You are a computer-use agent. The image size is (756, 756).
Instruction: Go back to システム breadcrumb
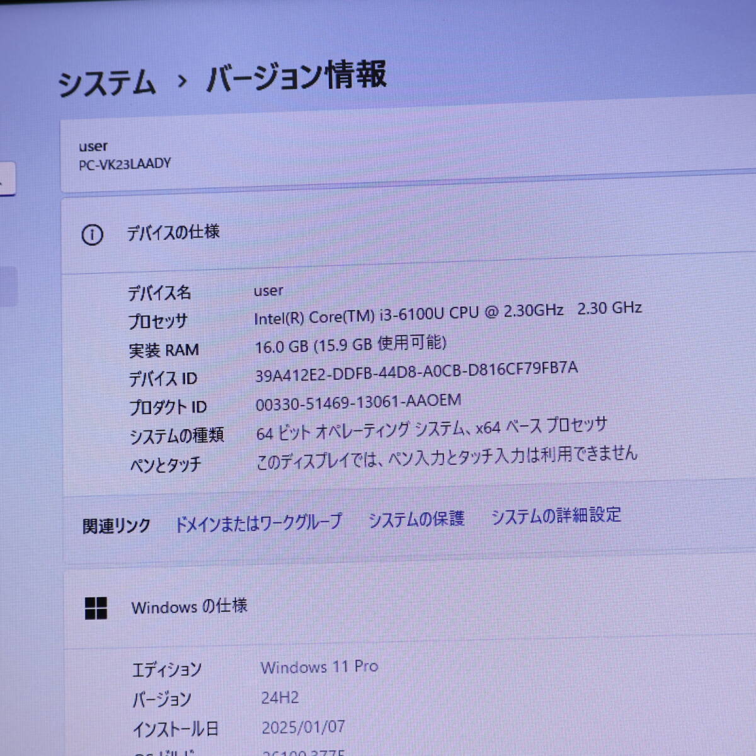tap(106, 84)
